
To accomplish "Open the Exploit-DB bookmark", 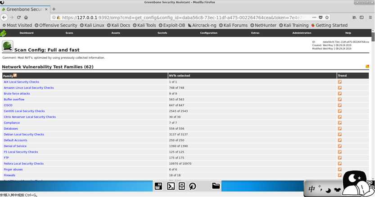I will coord(172,25).
